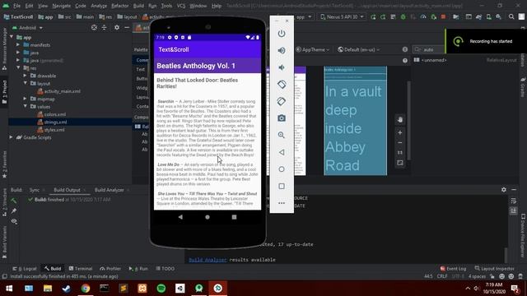The height and width of the screenshot is (296, 527).
Task: Open the Nexus 5 API 30 device dropdown
Action: 342,16
